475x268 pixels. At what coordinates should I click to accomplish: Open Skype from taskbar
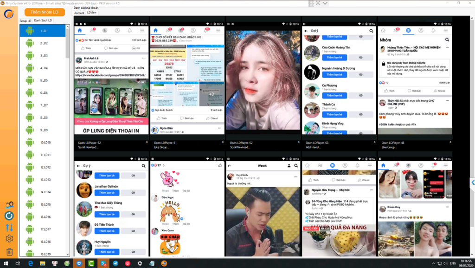pos(103,263)
